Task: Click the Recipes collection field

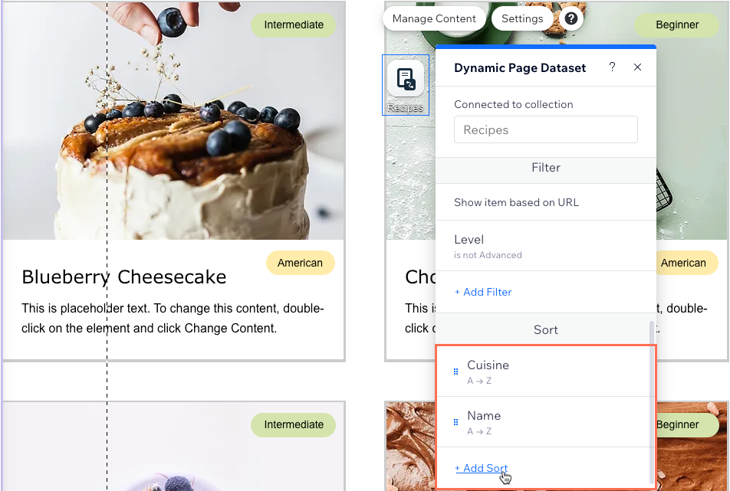Action: coord(546,129)
